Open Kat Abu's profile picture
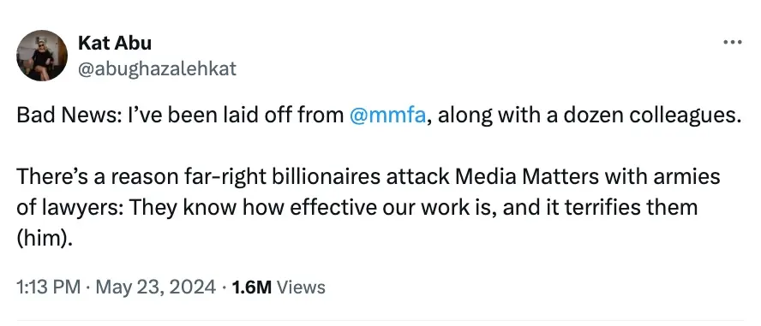761x326 pixels. [42, 56]
